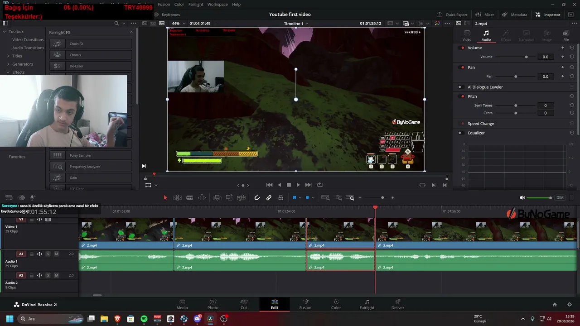Switch to the Video tab in Inspector

pos(467,35)
